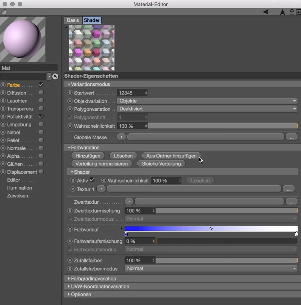Open the Polygonvariation dropdown
The image size is (301, 305).
pos(207,109)
